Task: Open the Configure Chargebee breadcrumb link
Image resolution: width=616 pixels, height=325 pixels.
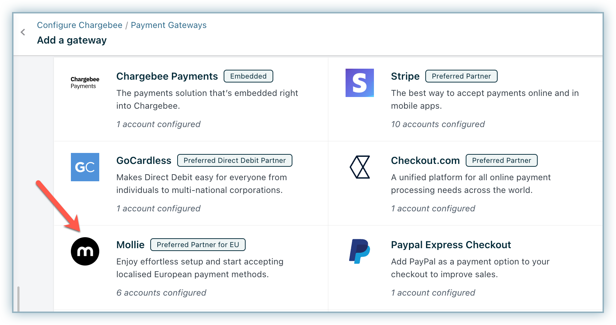Action: tap(80, 25)
